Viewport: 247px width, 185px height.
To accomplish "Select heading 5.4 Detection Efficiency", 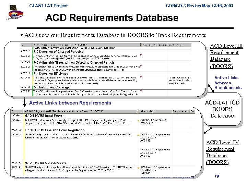I will click(x=51, y=73).
